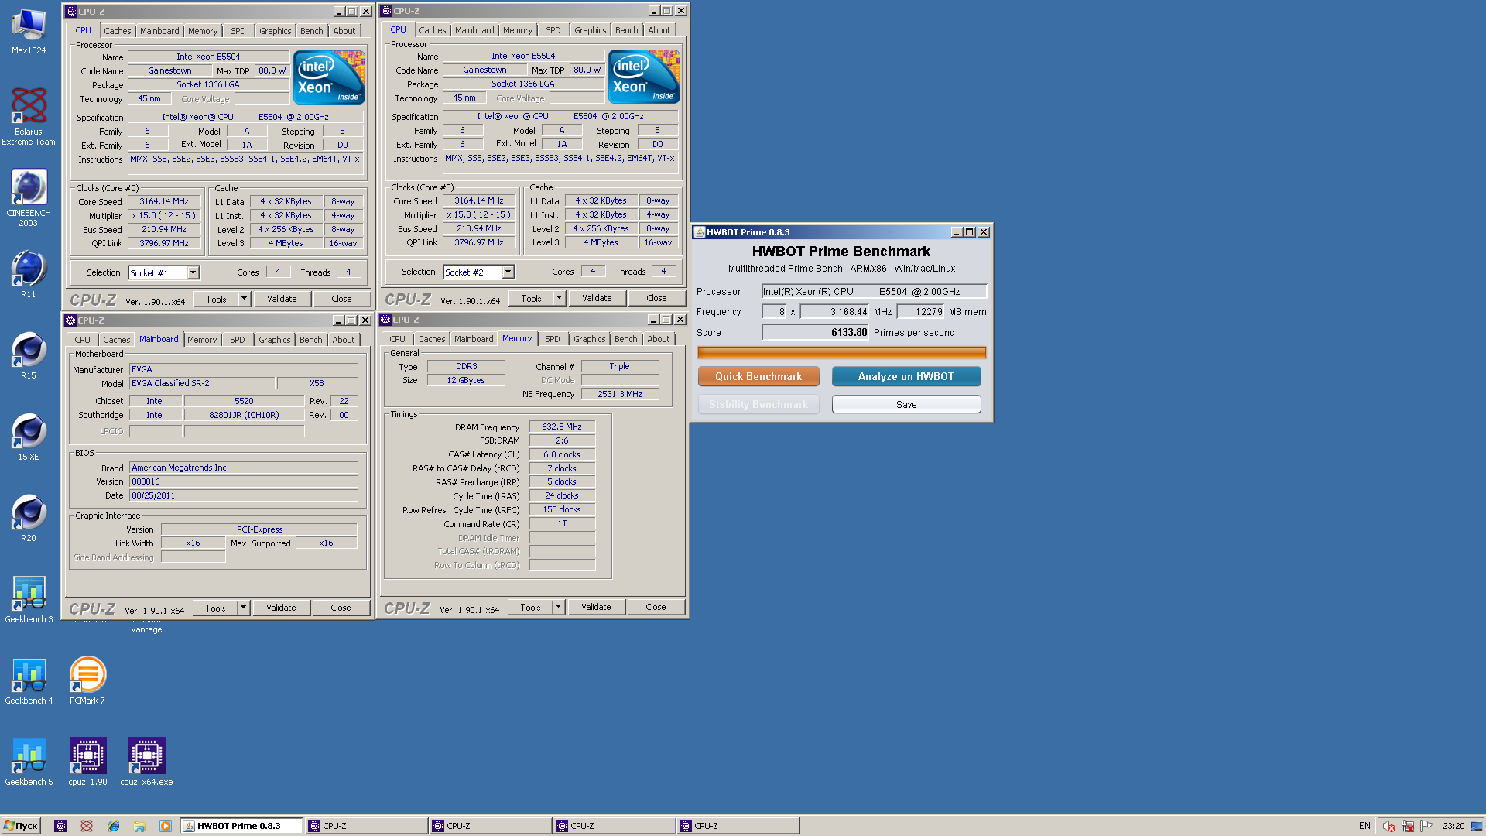Screen dimensions: 1486x836
Task: Click the Processor field in HWBOT Prime
Action: click(875, 292)
